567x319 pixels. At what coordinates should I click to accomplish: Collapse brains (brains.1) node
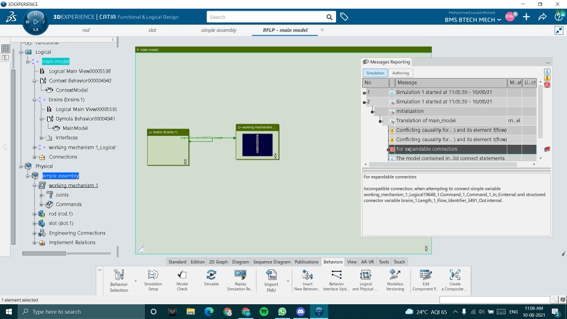(x=35, y=99)
